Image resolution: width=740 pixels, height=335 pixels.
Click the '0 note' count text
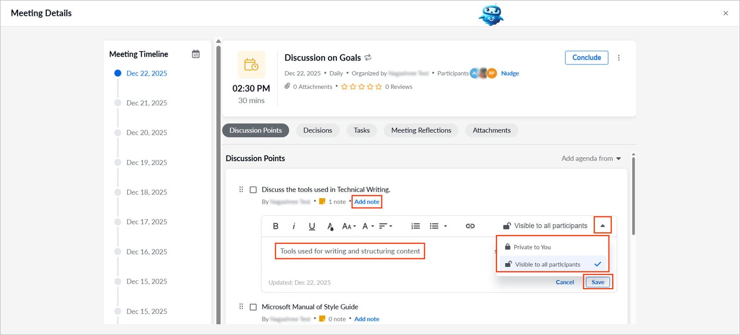click(337, 319)
